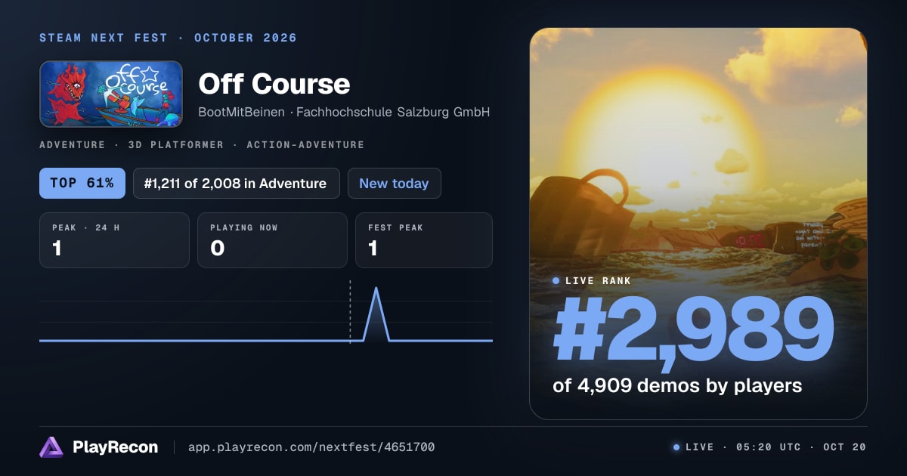Click the #2,989 rank number
Image resolution: width=907 pixels, height=476 pixels.
click(692, 329)
